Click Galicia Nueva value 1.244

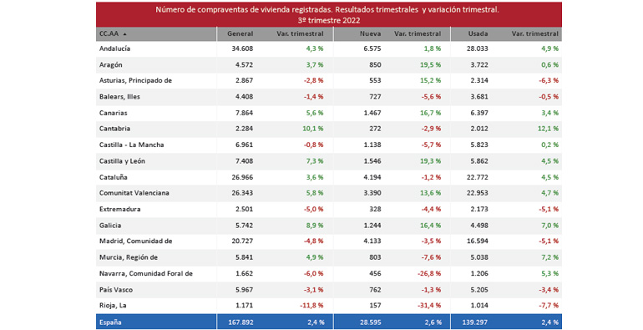[372, 226]
